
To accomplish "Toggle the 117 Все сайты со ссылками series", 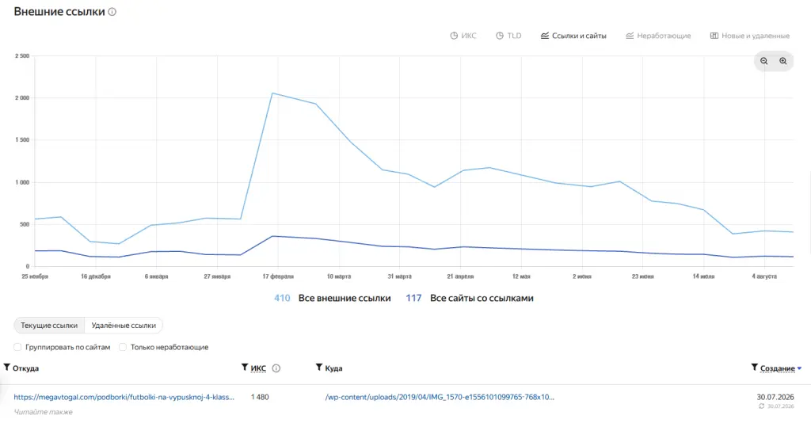I will 470,299.
